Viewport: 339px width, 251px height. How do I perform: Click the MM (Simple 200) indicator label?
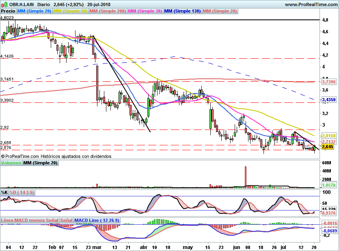point(107,11)
